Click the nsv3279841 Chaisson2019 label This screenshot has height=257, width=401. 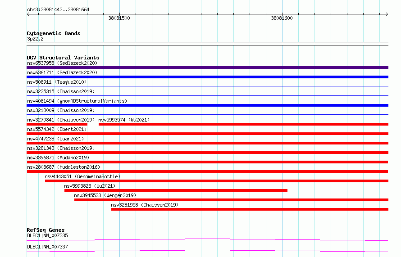point(61,120)
